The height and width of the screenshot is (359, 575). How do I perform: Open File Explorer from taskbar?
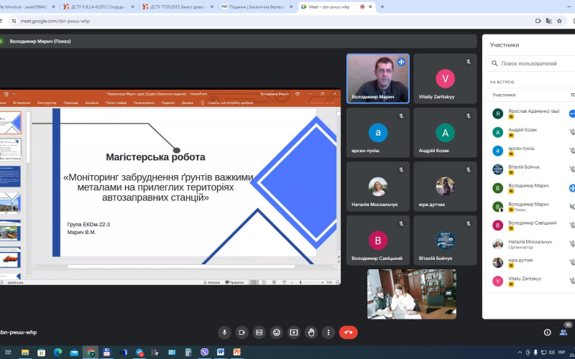[25, 353]
